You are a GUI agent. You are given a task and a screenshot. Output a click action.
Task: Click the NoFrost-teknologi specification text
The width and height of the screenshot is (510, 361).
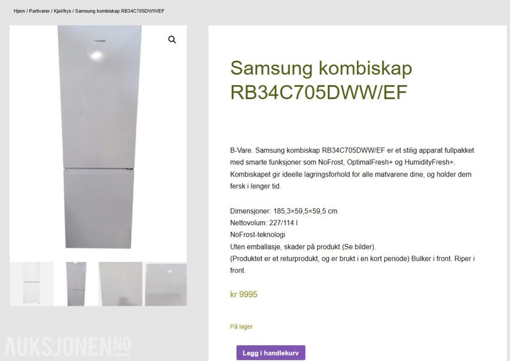pyautogui.click(x=258, y=234)
